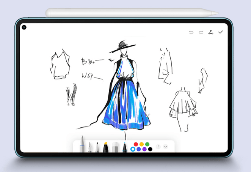The height and width of the screenshot is (172, 251).
Task: Pick the red color swatch
Action: tap(136, 144)
